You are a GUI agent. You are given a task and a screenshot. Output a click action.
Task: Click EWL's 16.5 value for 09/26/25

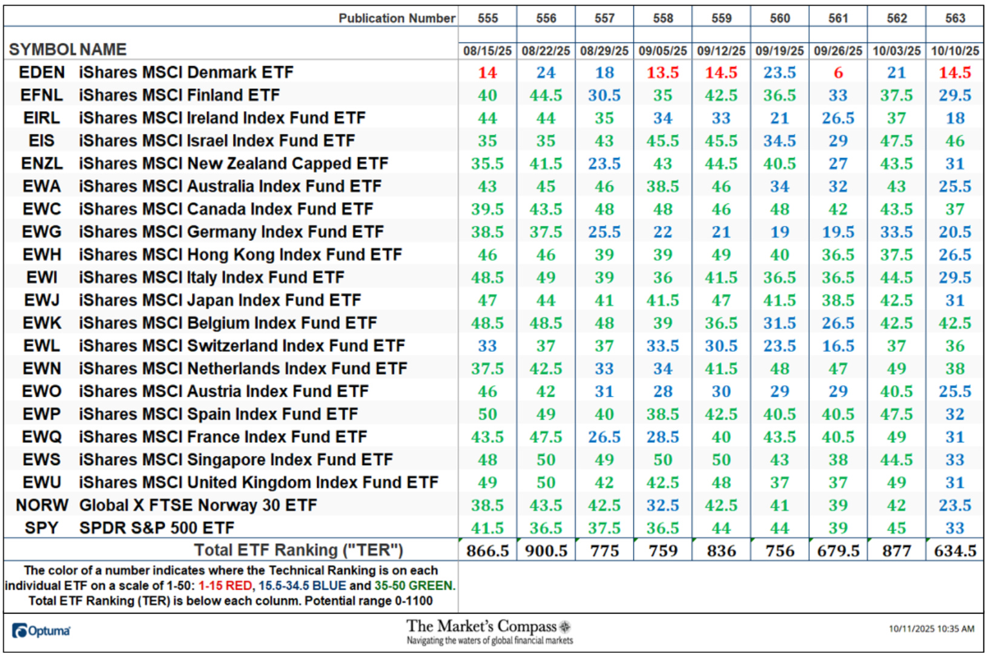pos(838,346)
